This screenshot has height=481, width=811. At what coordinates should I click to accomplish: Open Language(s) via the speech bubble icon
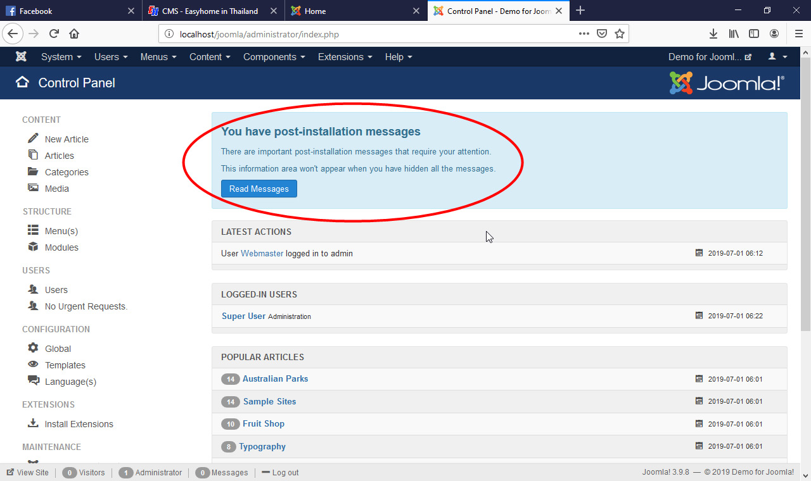tap(34, 381)
